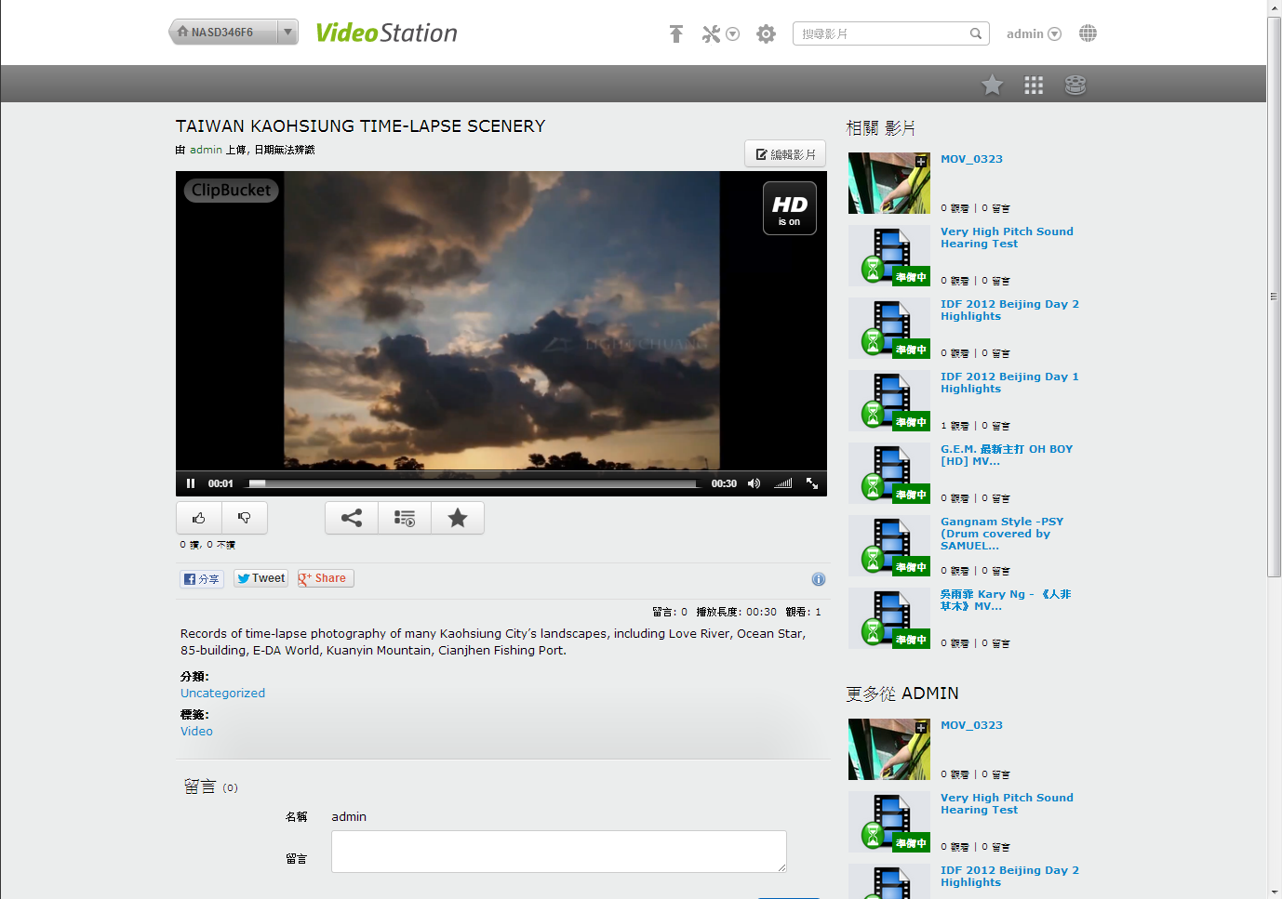
Task: Click the Kary Ng video thumbnail
Action: pos(889,618)
